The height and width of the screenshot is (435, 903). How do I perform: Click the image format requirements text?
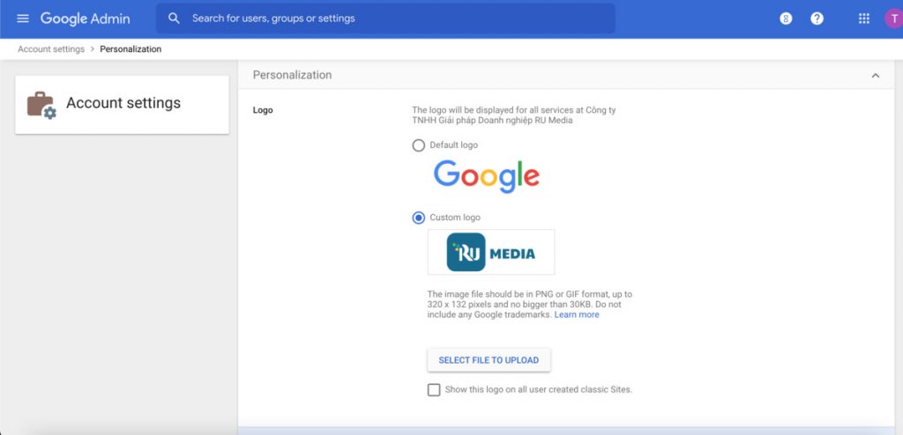530,305
